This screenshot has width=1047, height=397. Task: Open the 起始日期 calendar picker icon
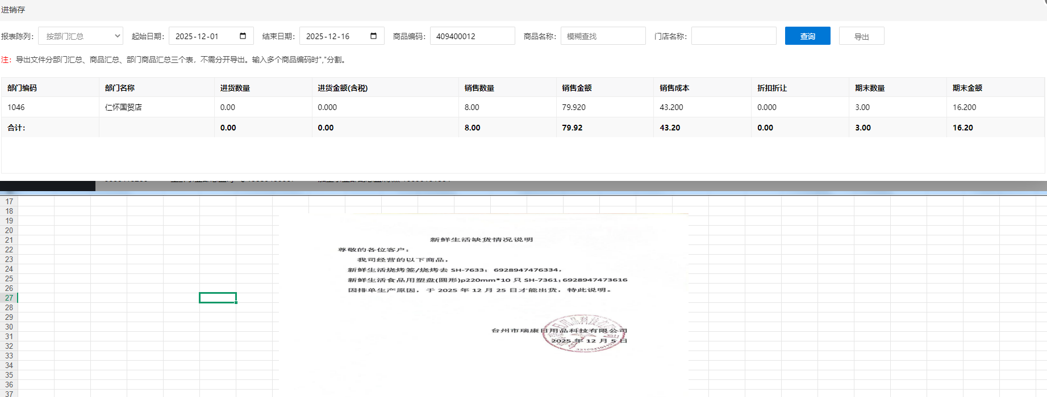coord(243,36)
